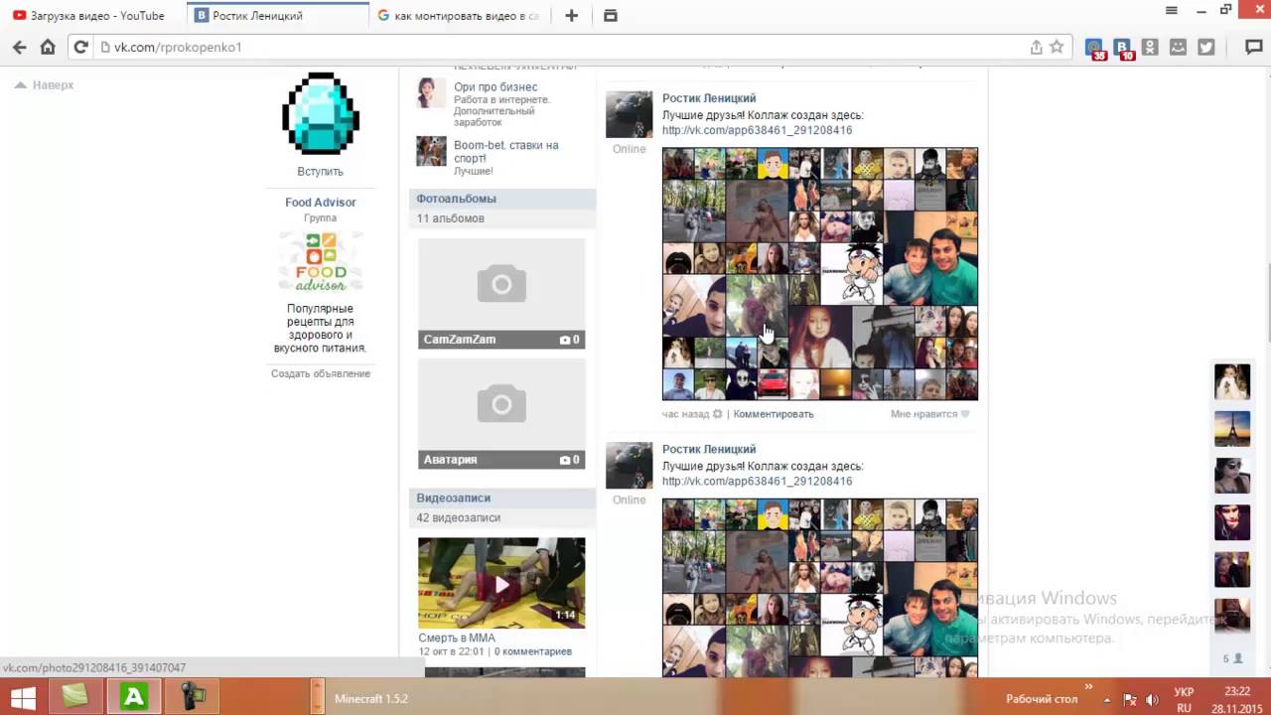Open the second post's collage image
1271x715 pixels.
820,588
